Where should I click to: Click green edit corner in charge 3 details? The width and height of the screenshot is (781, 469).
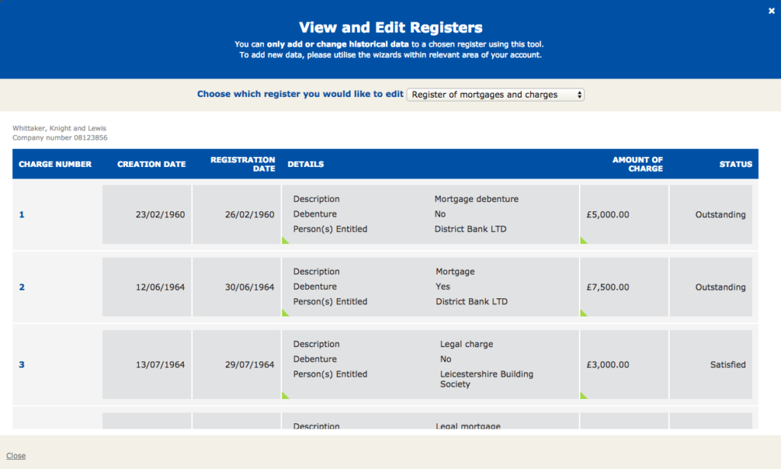[x=286, y=395]
